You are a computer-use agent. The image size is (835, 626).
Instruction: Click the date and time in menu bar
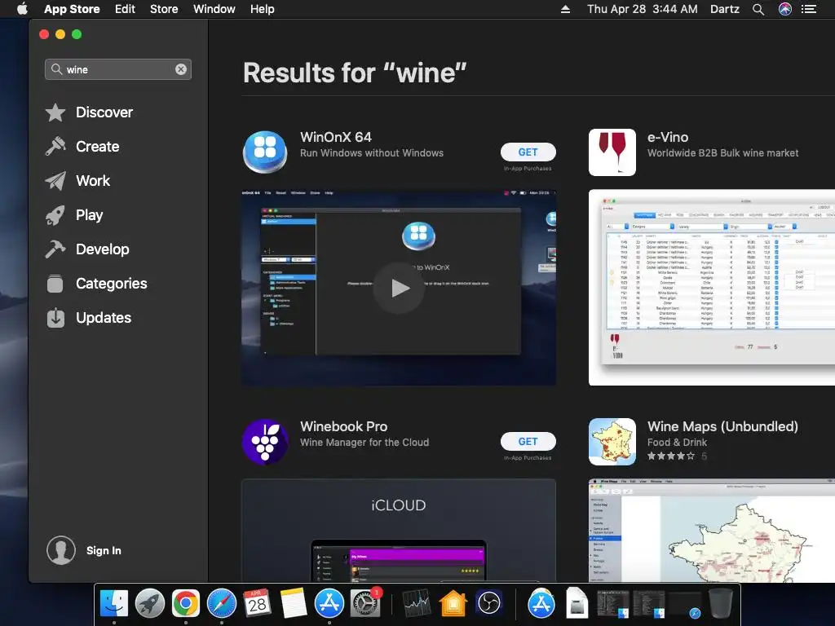(643, 9)
